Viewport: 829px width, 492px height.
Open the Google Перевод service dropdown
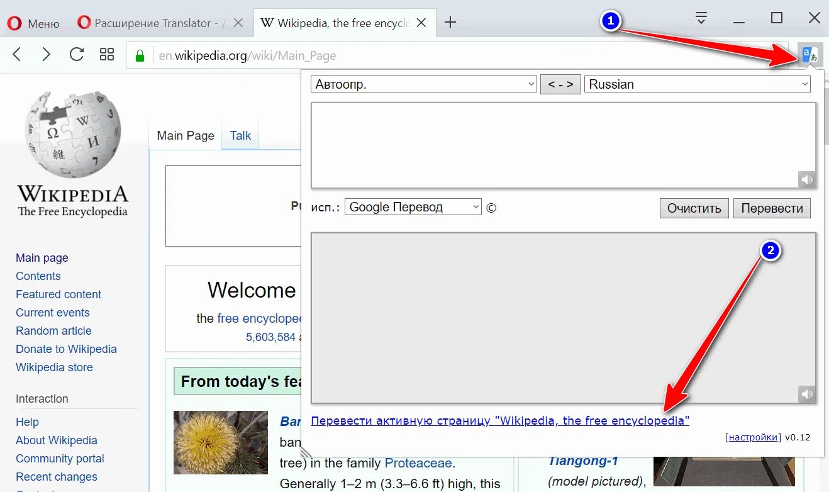tap(413, 207)
